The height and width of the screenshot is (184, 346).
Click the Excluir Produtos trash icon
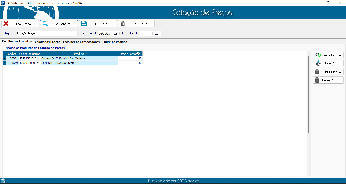click(x=317, y=80)
